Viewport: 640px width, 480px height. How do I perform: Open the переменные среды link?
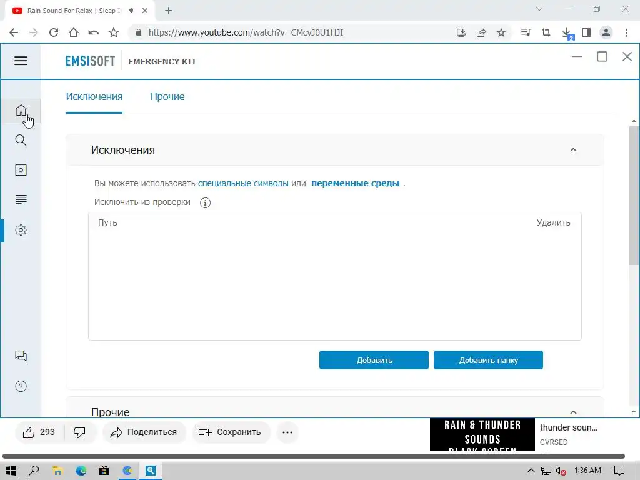[356, 183]
